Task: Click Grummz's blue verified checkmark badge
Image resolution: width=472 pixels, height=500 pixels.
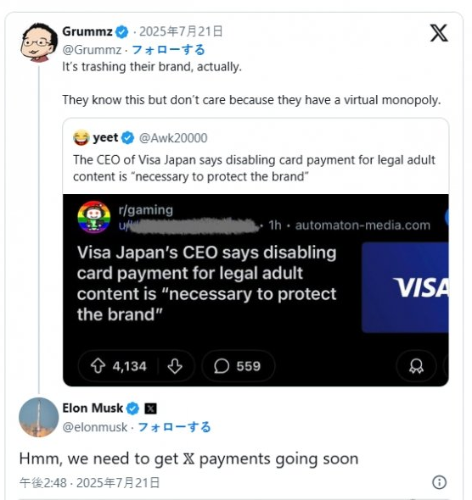Action: click(x=121, y=32)
